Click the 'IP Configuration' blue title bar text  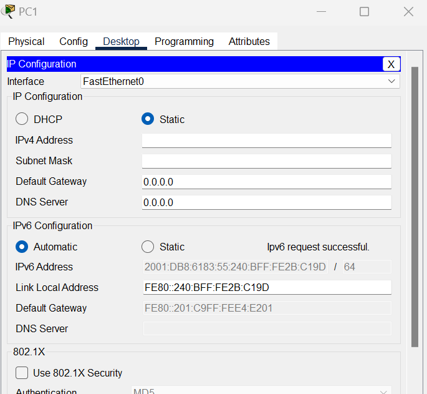click(41, 64)
